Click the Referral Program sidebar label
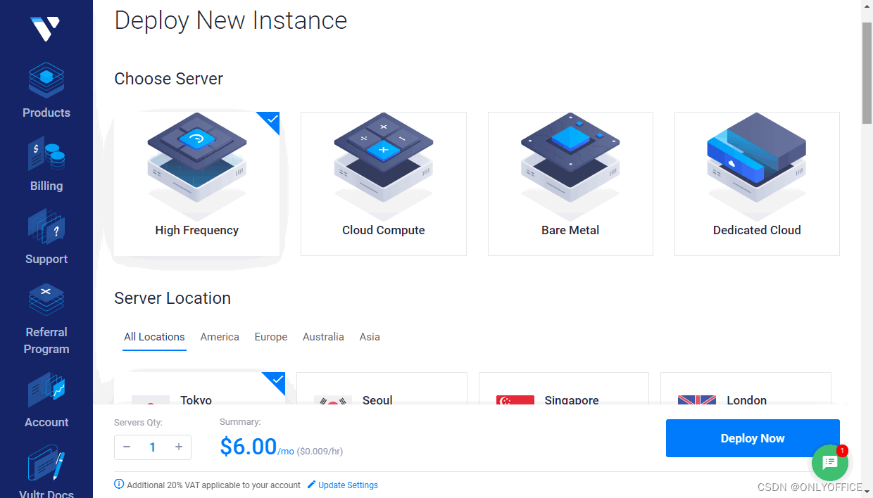This screenshot has height=498, width=873. (x=46, y=340)
